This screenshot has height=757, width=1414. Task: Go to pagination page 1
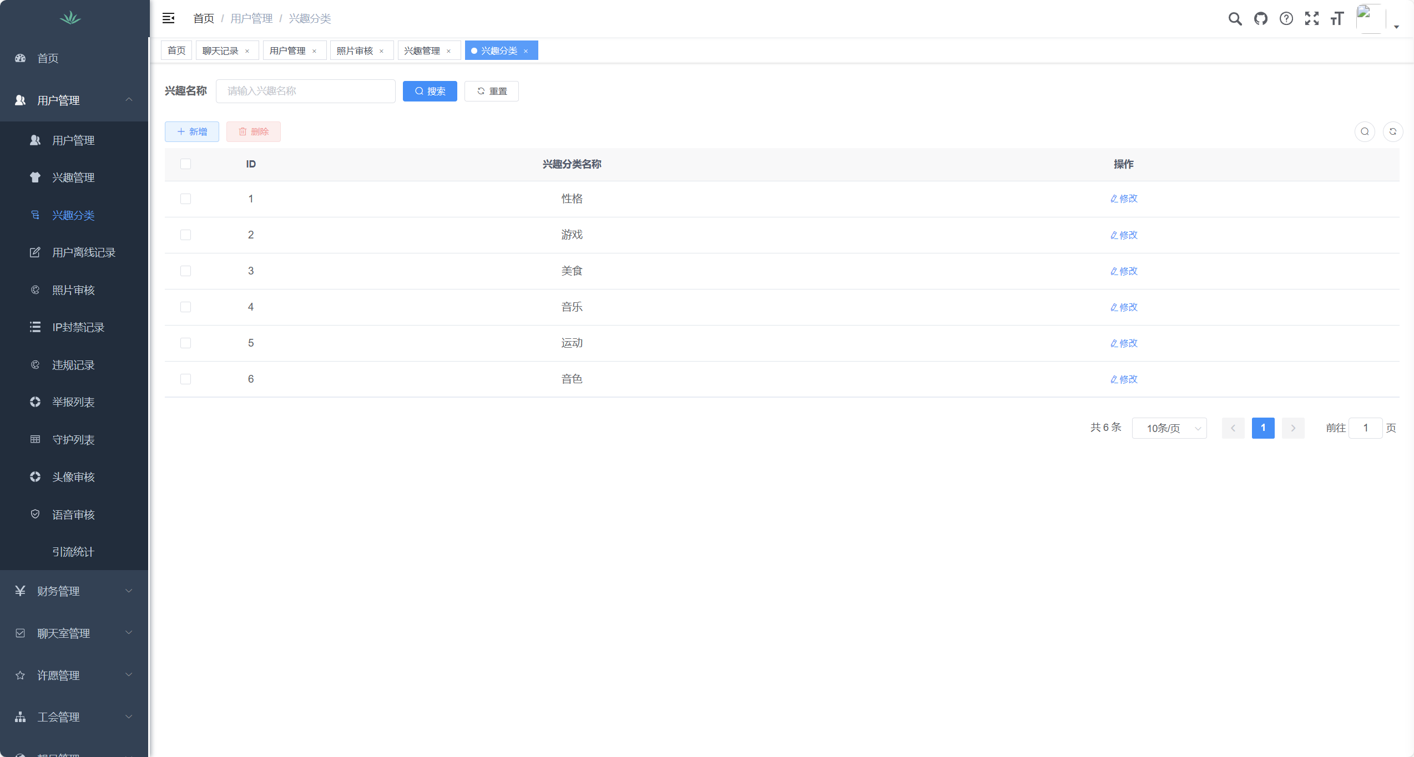click(1263, 428)
